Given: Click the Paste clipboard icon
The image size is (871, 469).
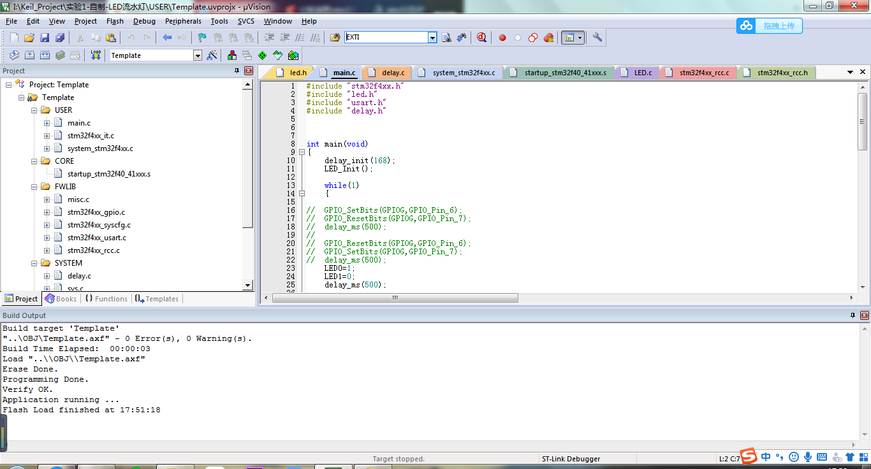Looking at the screenshot, I should point(111,38).
